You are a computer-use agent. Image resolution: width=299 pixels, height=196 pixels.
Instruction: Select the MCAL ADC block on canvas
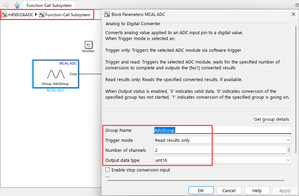coord(55,74)
